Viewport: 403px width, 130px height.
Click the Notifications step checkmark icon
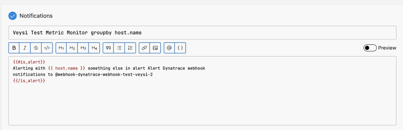point(13,16)
